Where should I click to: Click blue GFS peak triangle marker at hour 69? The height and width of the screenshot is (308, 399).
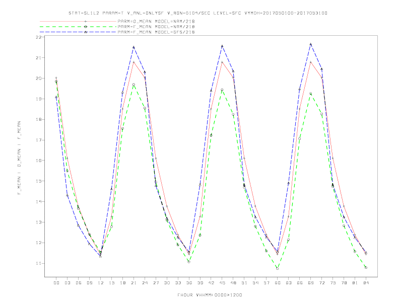tap(311, 44)
